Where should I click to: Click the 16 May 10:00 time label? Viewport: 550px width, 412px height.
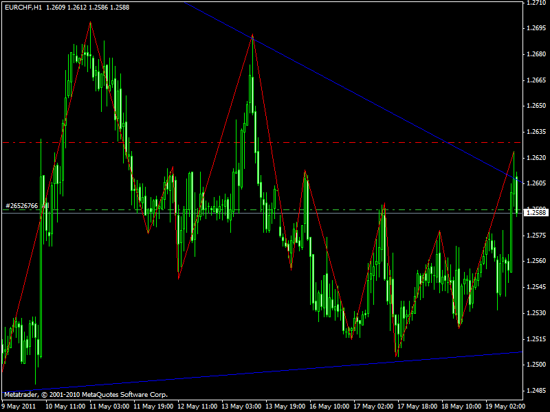(x=329, y=407)
